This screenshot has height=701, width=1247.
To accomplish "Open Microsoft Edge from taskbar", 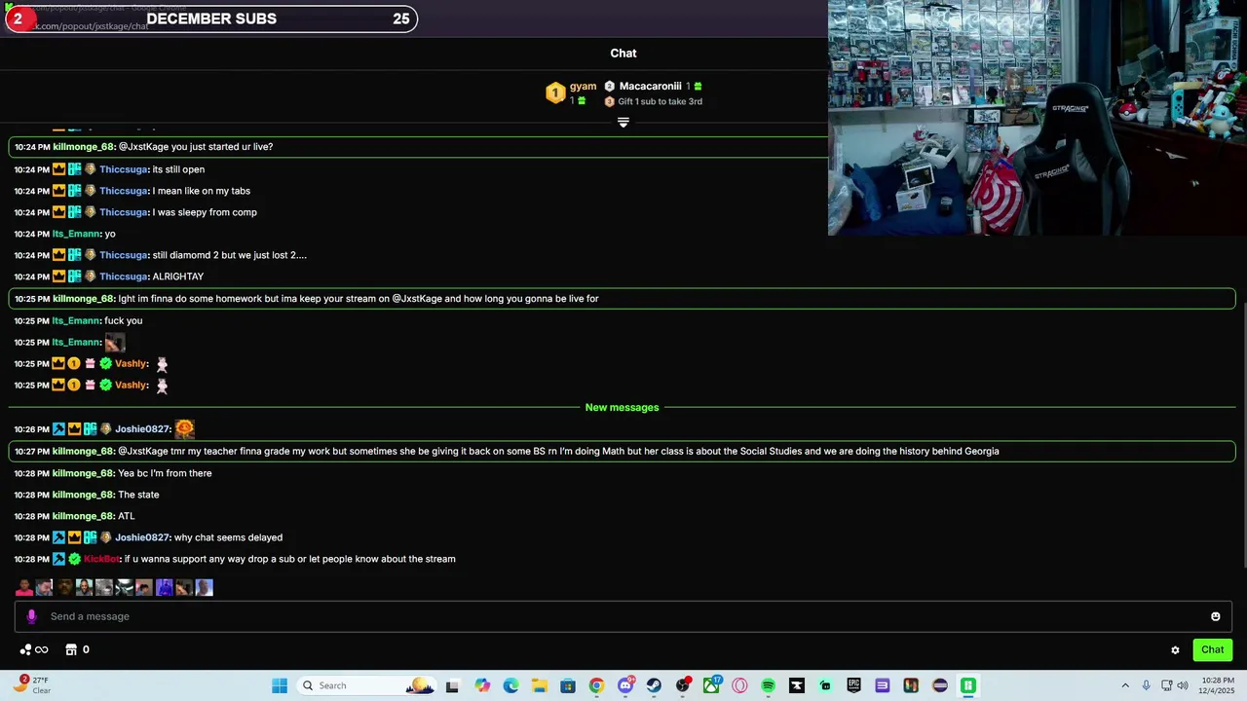I will click(x=510, y=685).
